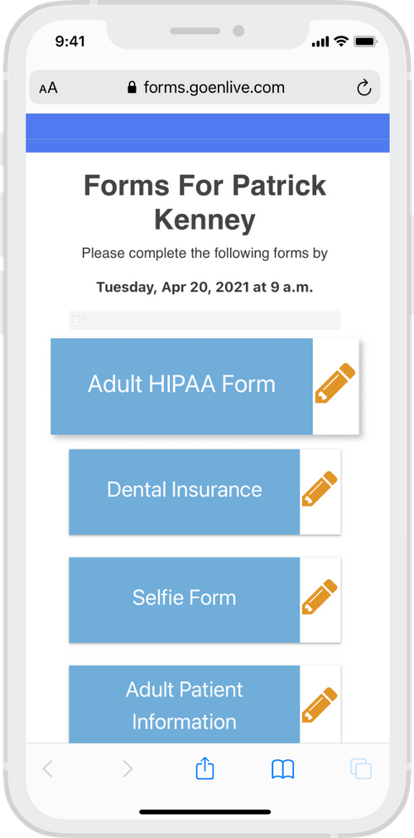The image size is (414, 838).
Task: Tap the battery status indicator
Action: point(365,41)
